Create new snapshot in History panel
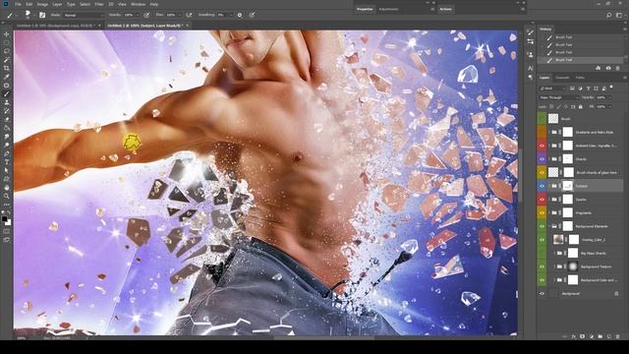The image size is (629, 354). (608, 68)
